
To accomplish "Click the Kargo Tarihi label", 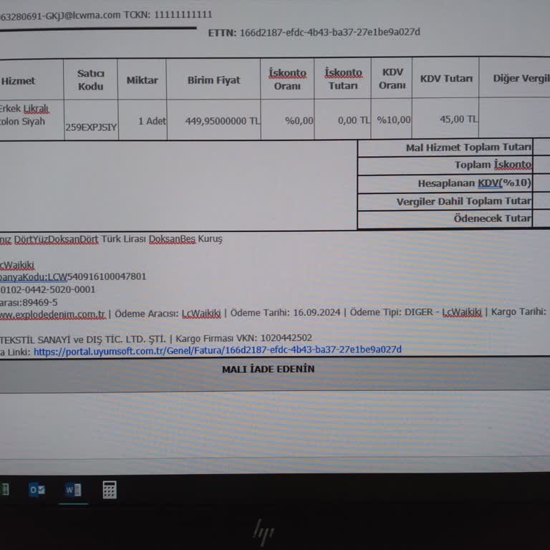I will 518,312.
